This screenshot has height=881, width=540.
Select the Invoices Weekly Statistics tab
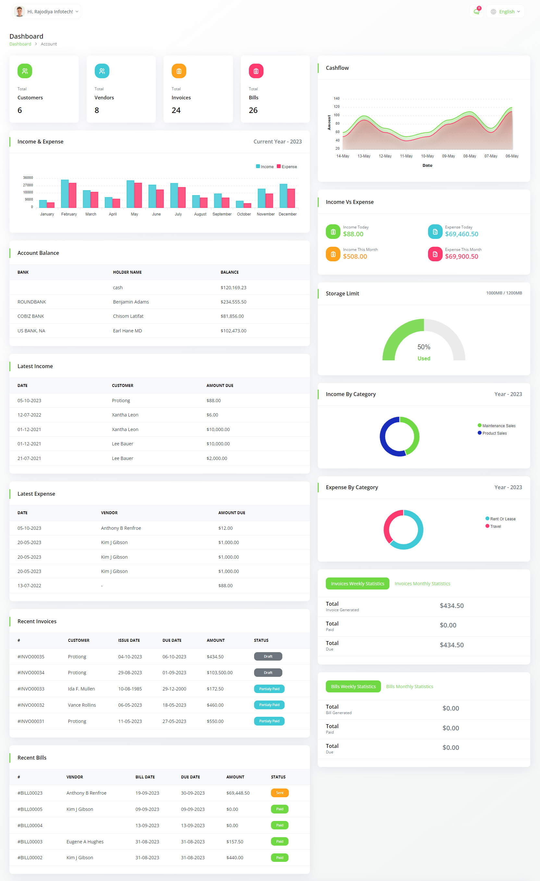coord(357,584)
